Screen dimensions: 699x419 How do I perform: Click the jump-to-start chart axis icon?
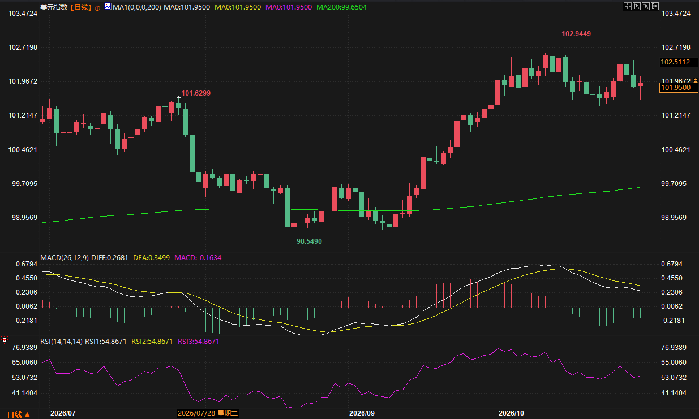(x=637, y=6)
